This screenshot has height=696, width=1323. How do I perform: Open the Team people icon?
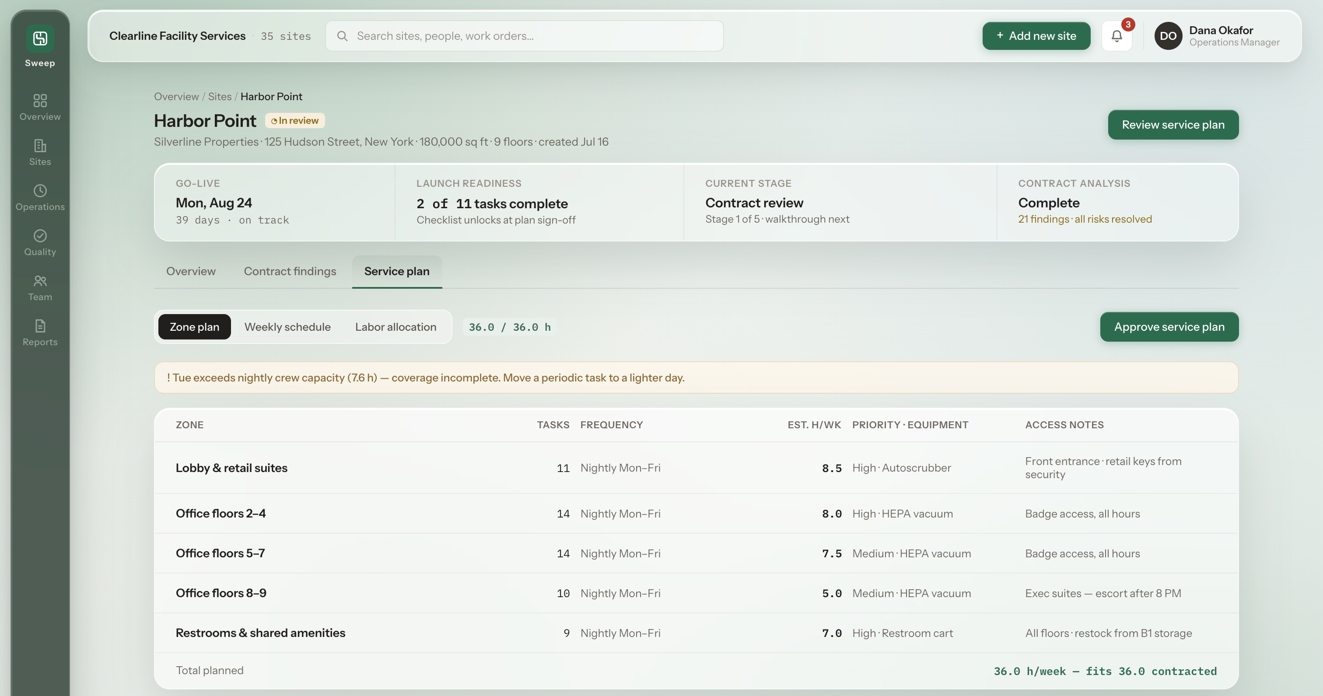click(x=40, y=280)
